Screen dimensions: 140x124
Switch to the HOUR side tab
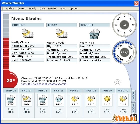click(x=133, y=96)
